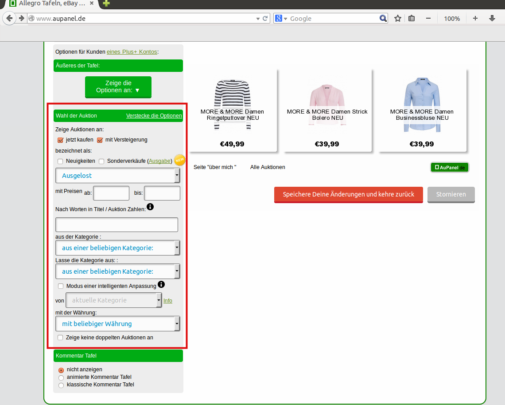The height and width of the screenshot is (405, 505).
Task: Click the Verstecke die Optionen link
Action: (154, 116)
